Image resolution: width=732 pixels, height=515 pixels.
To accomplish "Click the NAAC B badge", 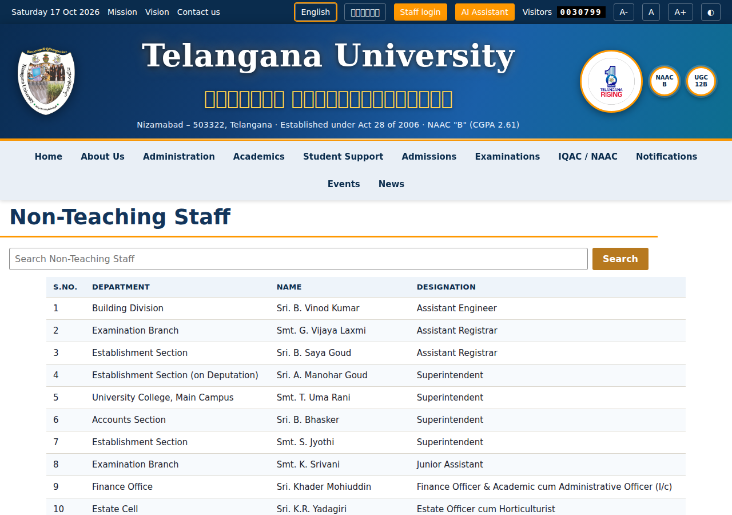I will (665, 81).
